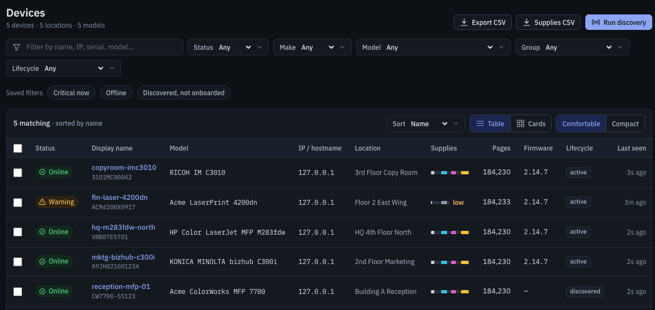Viewport: 655px width, 310px height.
Task: Click the funnel filter icon in search box
Action: pos(16,47)
